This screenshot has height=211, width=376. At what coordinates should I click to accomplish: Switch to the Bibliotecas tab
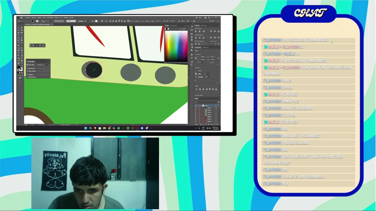pyautogui.click(x=206, y=47)
